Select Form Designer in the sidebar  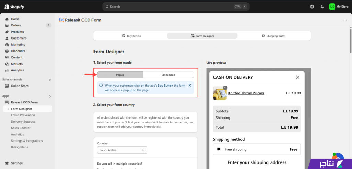pos(27,109)
